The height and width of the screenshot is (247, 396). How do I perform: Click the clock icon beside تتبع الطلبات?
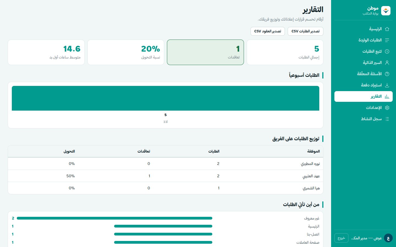[x=387, y=51]
